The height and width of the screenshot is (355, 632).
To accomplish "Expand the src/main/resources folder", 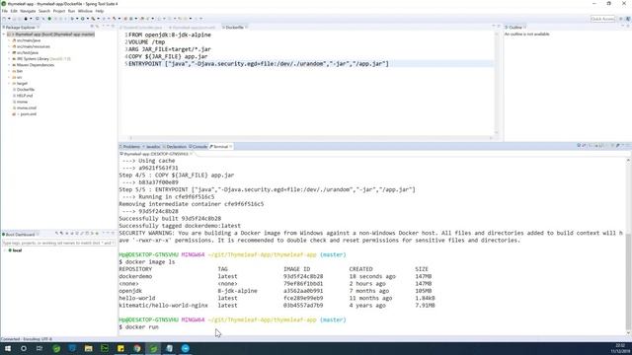I will point(9,46).
